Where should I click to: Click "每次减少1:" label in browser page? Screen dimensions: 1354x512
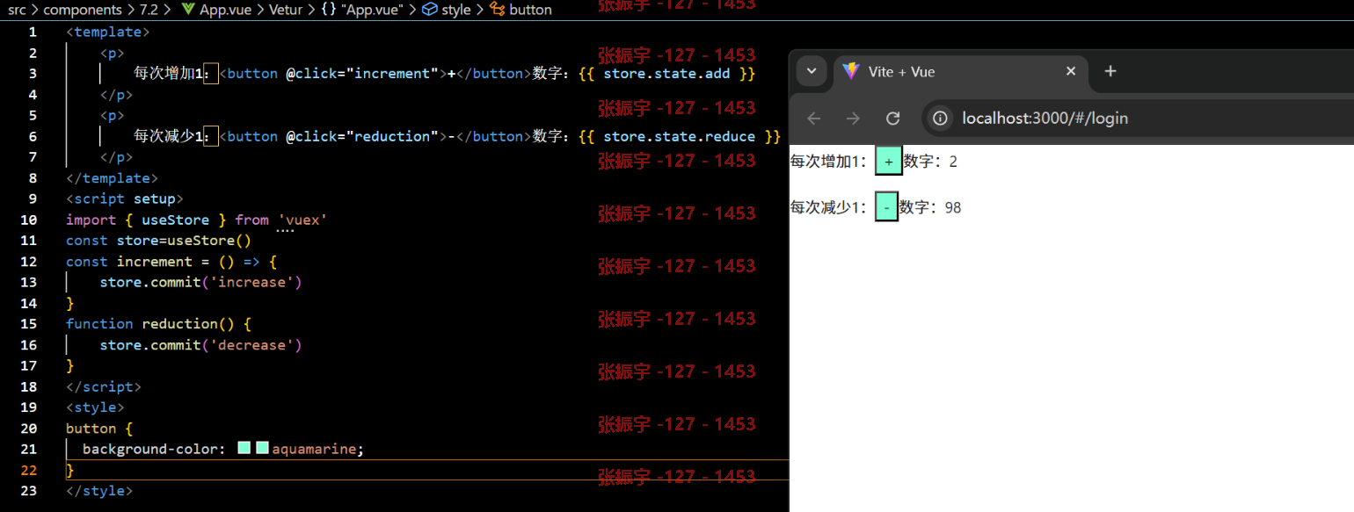(x=829, y=207)
